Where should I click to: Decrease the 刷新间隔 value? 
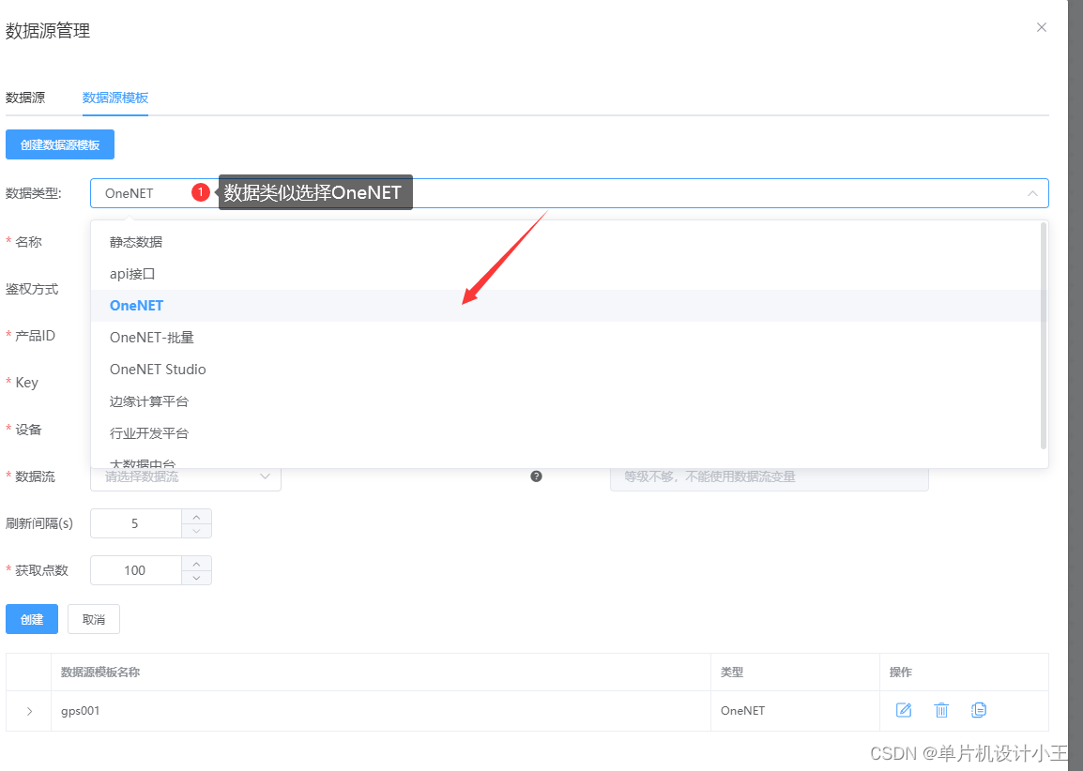point(197,531)
